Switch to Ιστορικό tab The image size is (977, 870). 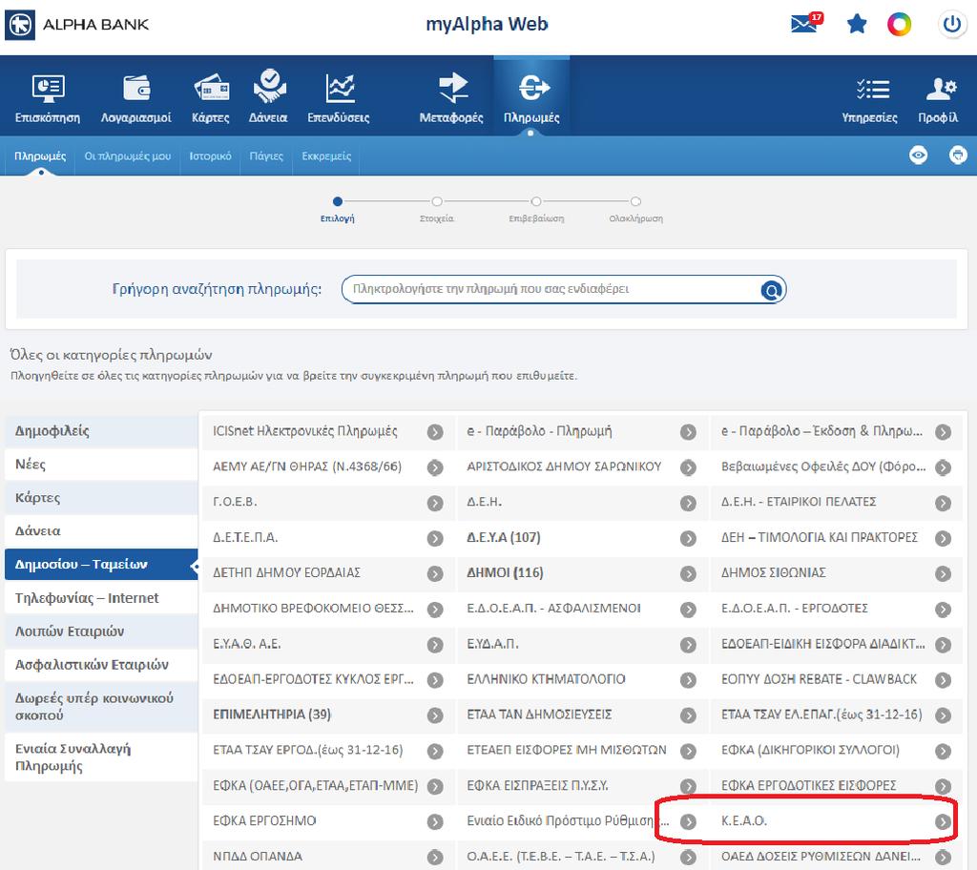pyautogui.click(x=210, y=155)
